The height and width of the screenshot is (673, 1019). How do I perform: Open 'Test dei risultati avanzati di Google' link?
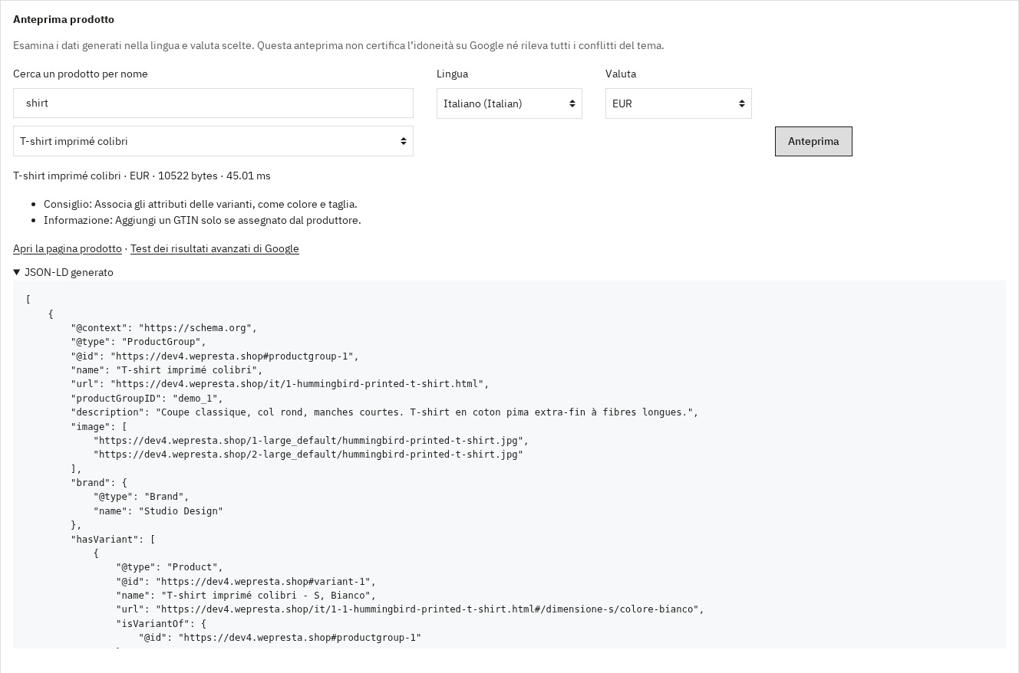click(x=215, y=248)
